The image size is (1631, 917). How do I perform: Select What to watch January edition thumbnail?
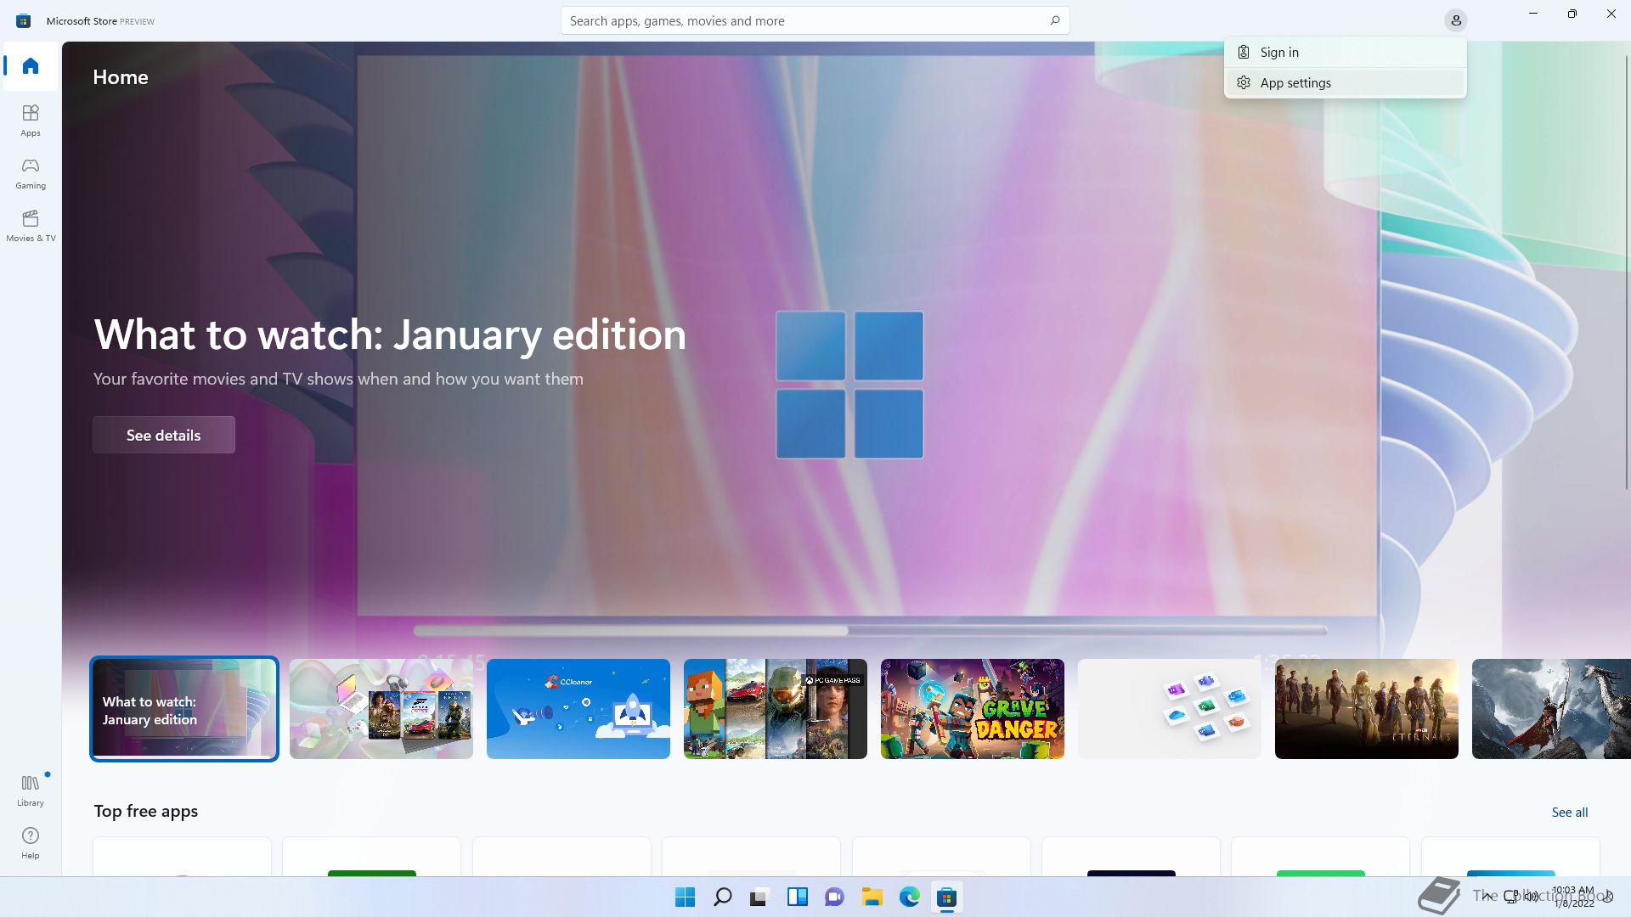[184, 709]
